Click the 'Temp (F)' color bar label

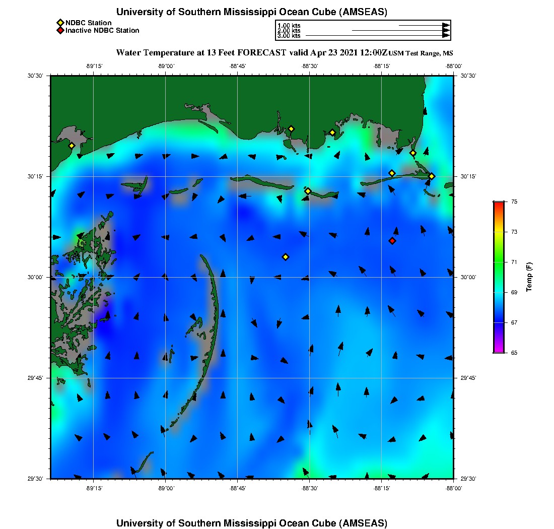click(x=529, y=277)
